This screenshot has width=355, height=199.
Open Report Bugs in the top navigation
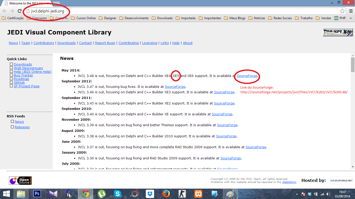pos(105,43)
